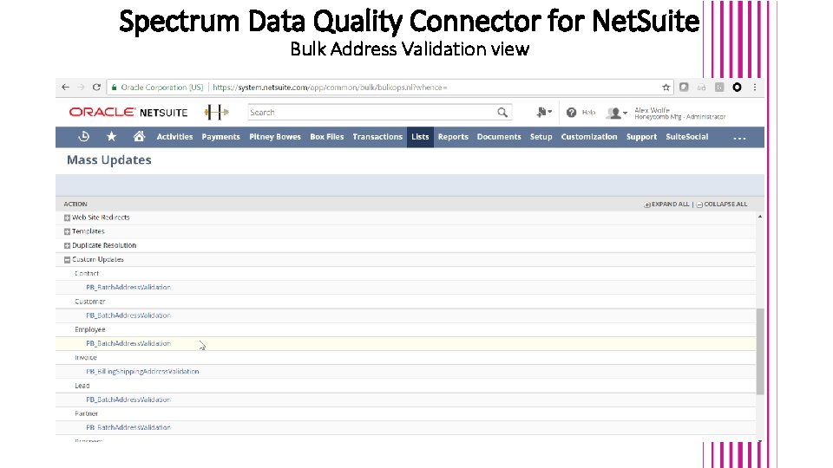
Task: Click Collapse All link
Action: click(x=721, y=205)
